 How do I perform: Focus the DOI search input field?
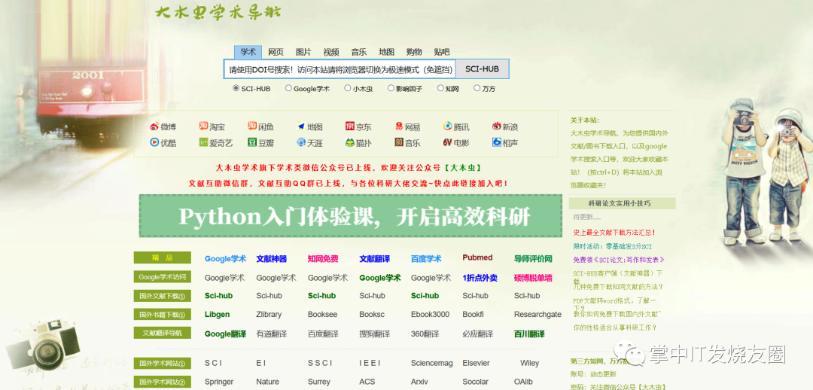coord(340,69)
